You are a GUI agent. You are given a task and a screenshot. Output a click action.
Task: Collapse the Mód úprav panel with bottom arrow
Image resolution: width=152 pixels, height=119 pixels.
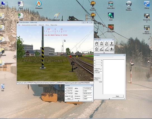pos(104,53)
